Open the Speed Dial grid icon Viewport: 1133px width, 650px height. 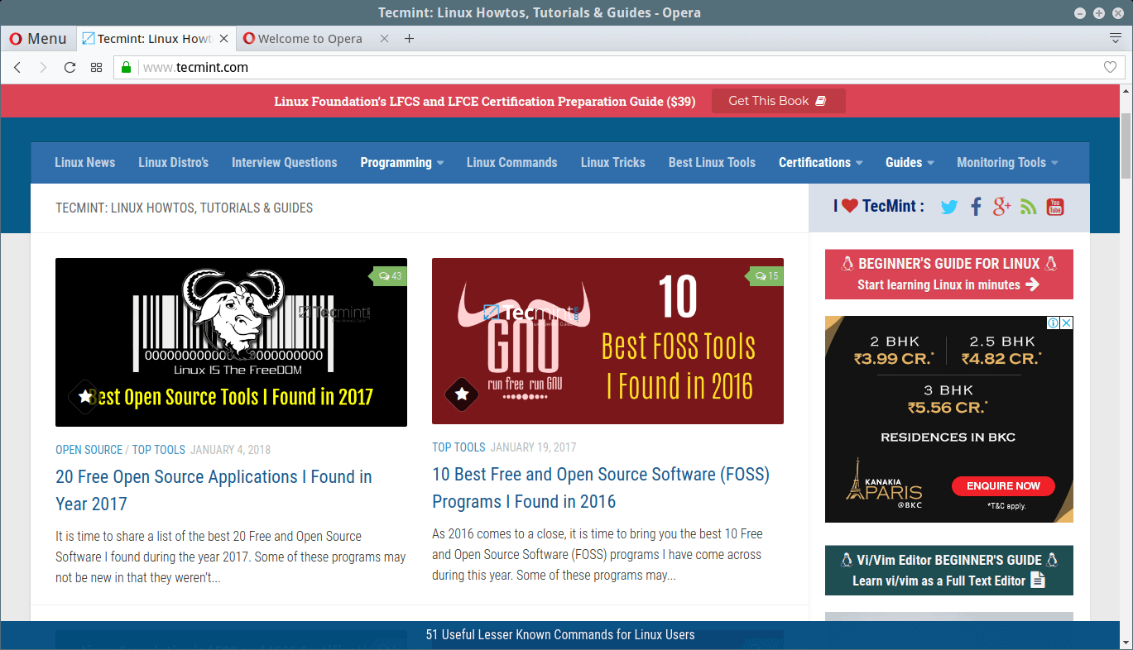coord(97,68)
